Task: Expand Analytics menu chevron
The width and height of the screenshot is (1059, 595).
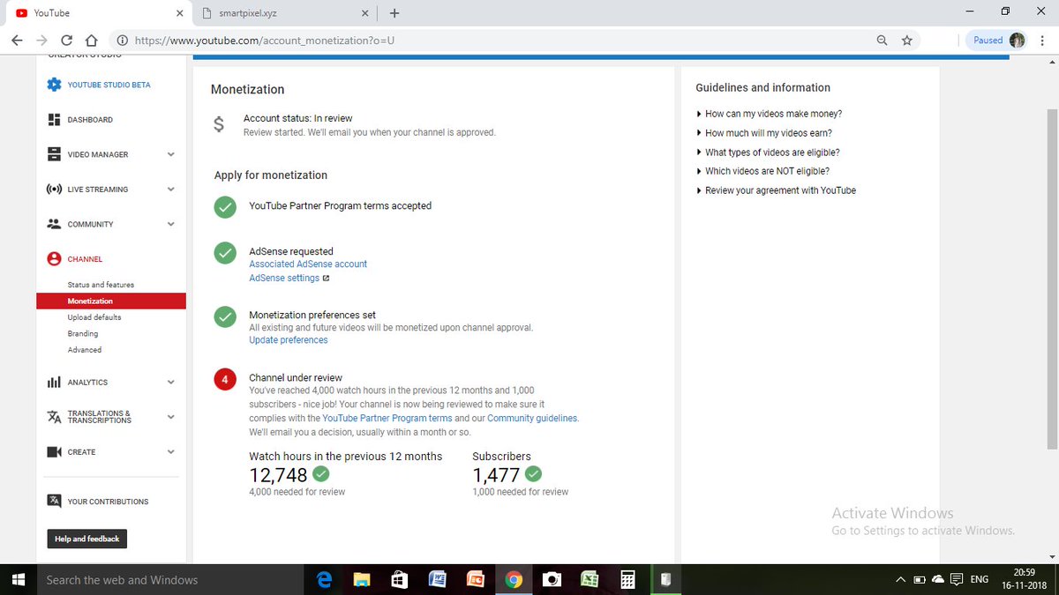Action: (171, 383)
